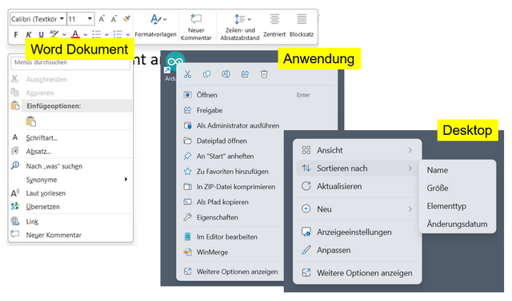Click the trash delete icon in Anwendung menu
Viewport: 512px width, 301px height.
pyautogui.click(x=264, y=74)
